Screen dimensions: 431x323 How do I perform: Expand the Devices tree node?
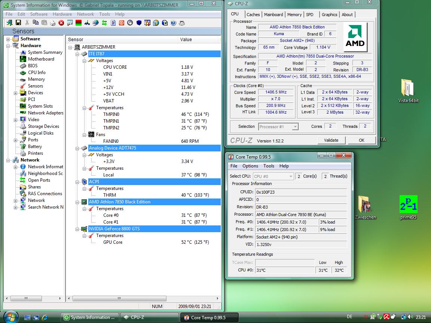coord(16,93)
